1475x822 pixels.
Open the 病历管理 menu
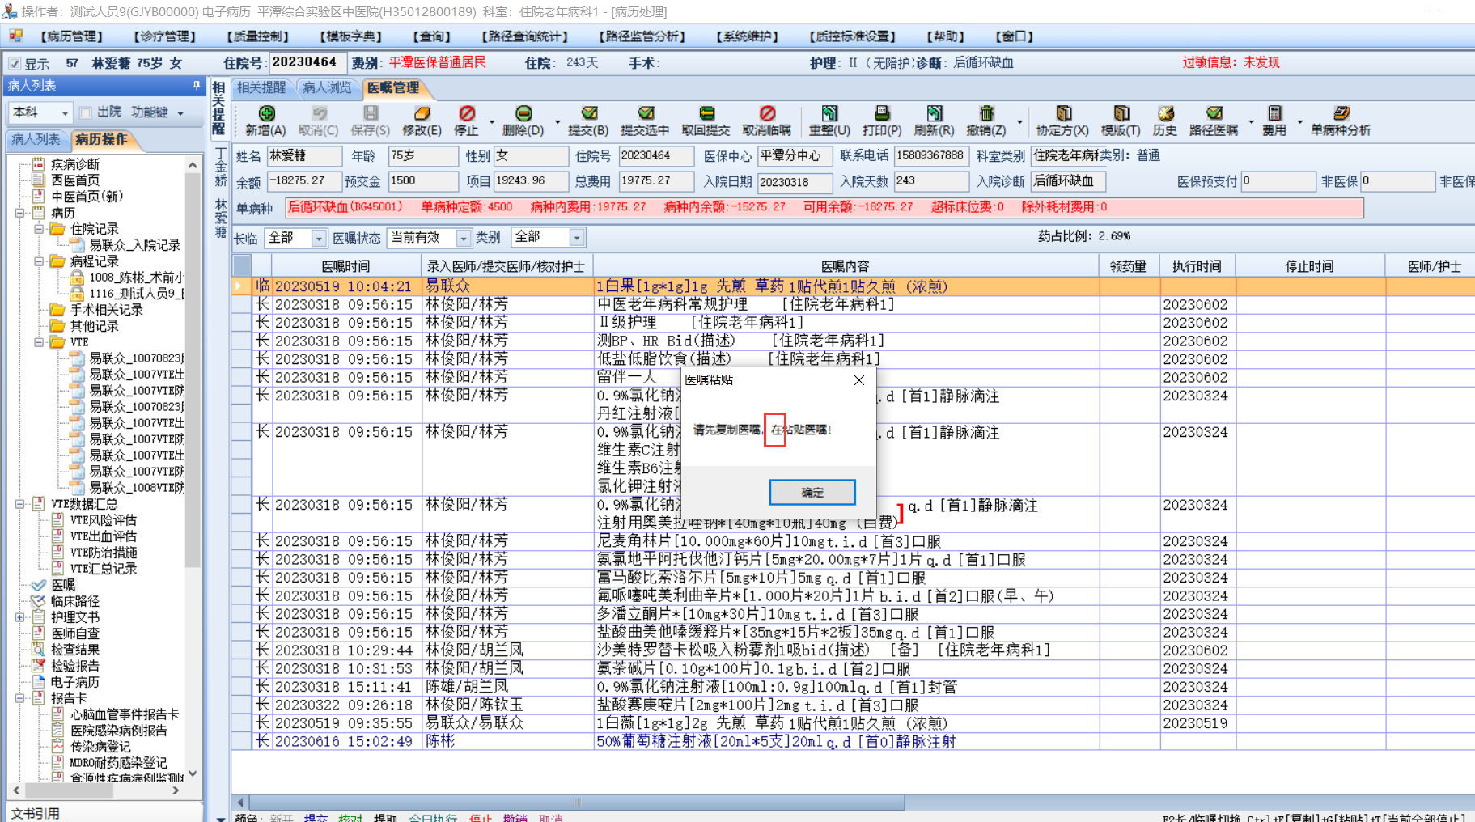[71, 36]
